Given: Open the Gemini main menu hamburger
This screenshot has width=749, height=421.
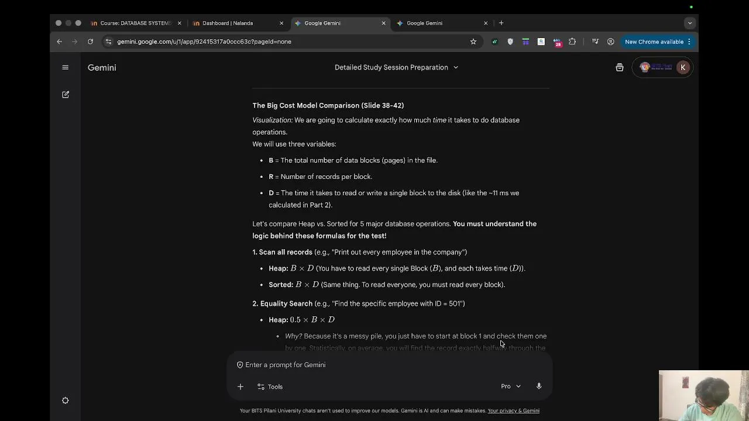Looking at the screenshot, I should [66, 67].
